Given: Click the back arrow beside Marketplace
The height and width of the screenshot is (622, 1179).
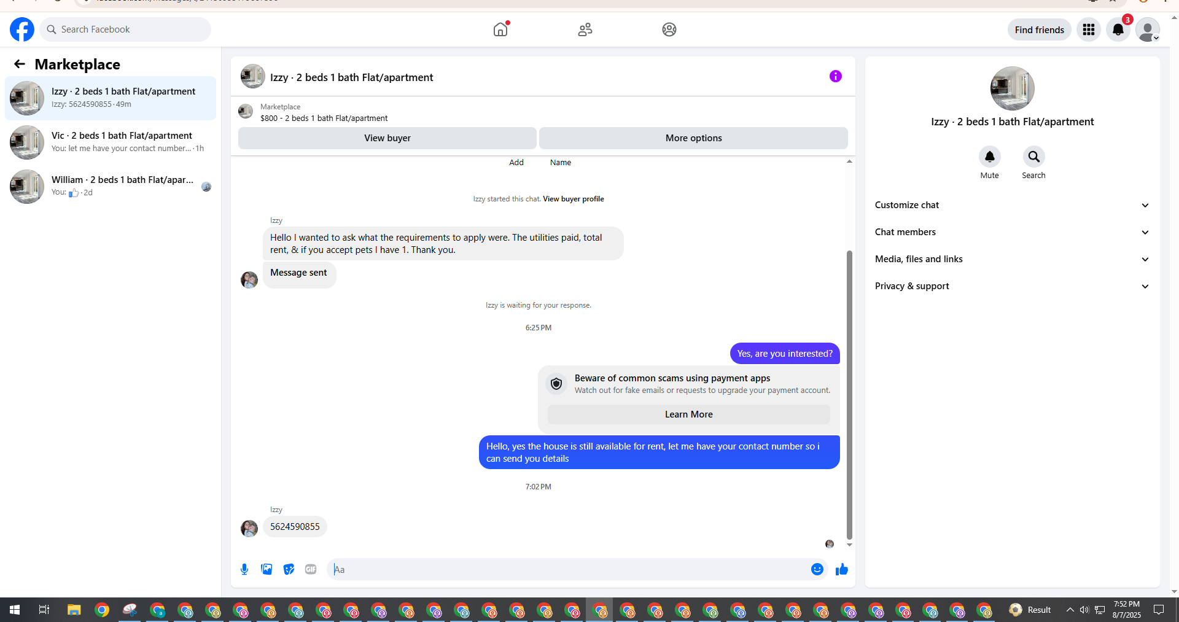Looking at the screenshot, I should (x=20, y=64).
